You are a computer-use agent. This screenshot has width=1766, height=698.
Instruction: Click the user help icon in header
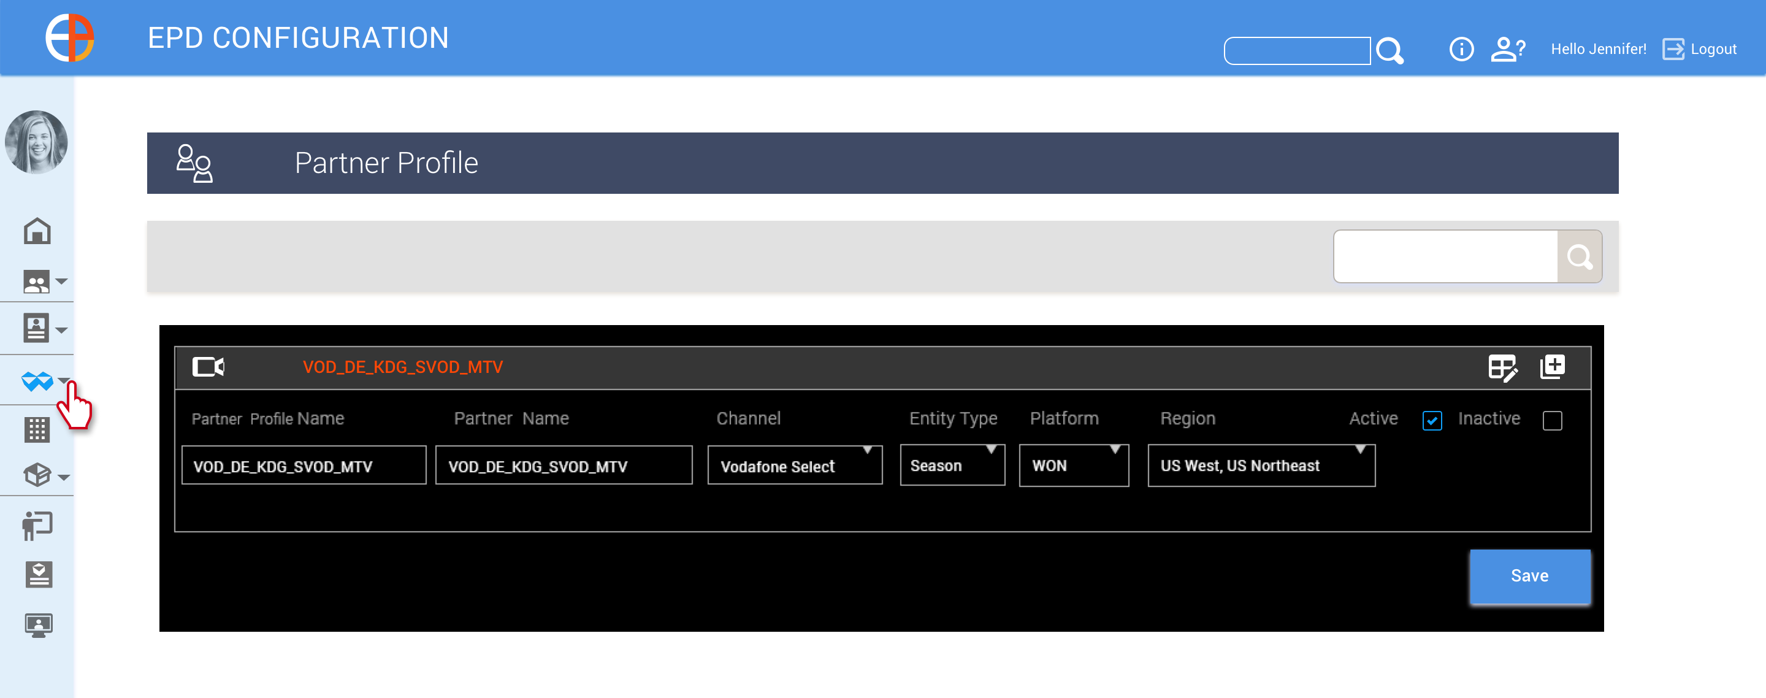tap(1508, 49)
